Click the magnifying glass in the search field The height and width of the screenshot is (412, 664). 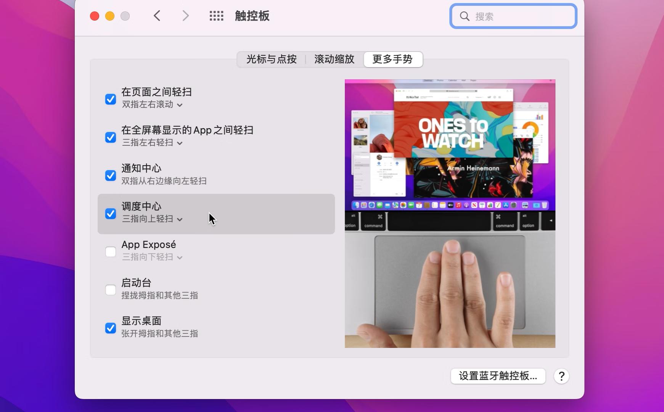click(465, 16)
